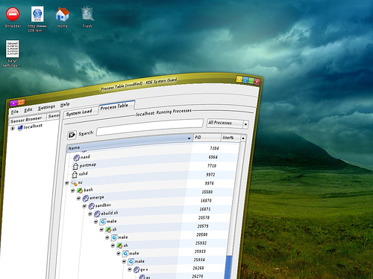The width and height of the screenshot is (373, 279).
Task: Click the localhost label in Sensor Browser
Action: [x=33, y=126]
